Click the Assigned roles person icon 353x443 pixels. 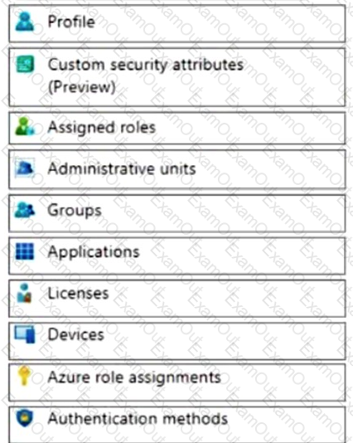[x=25, y=126]
